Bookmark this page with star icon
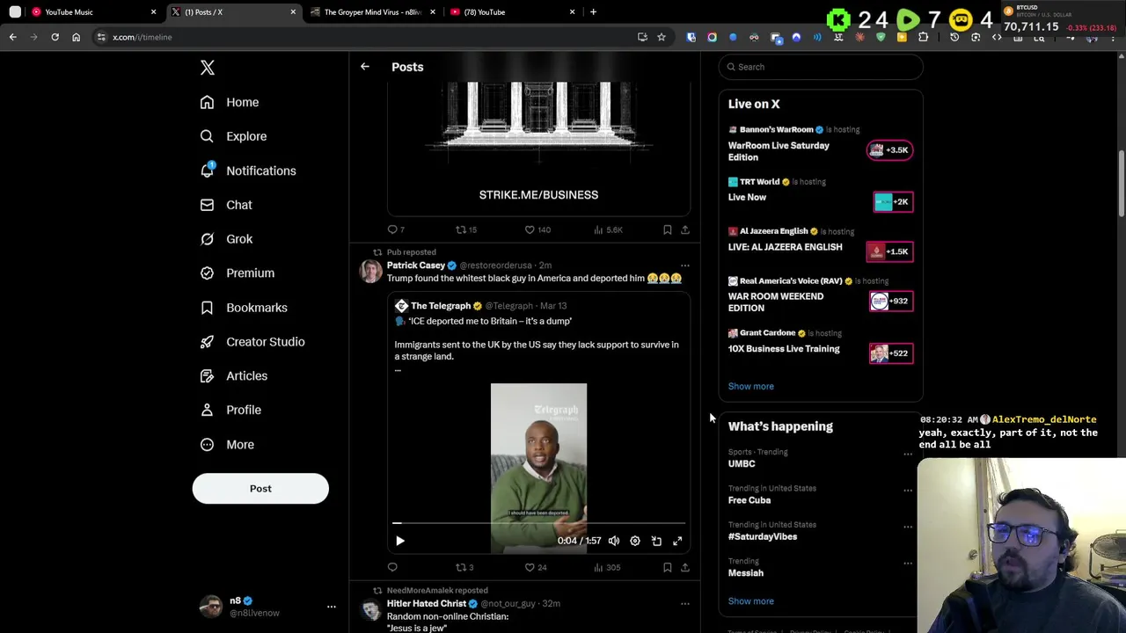 662,37
